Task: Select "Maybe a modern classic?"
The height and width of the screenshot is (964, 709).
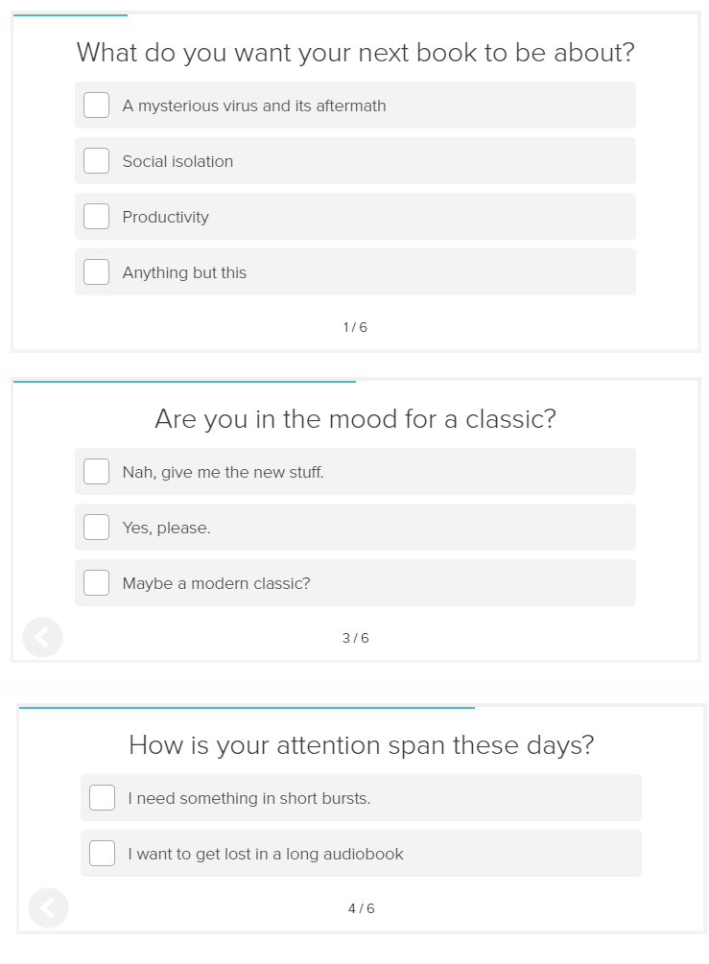Action: pyautogui.click(x=96, y=582)
